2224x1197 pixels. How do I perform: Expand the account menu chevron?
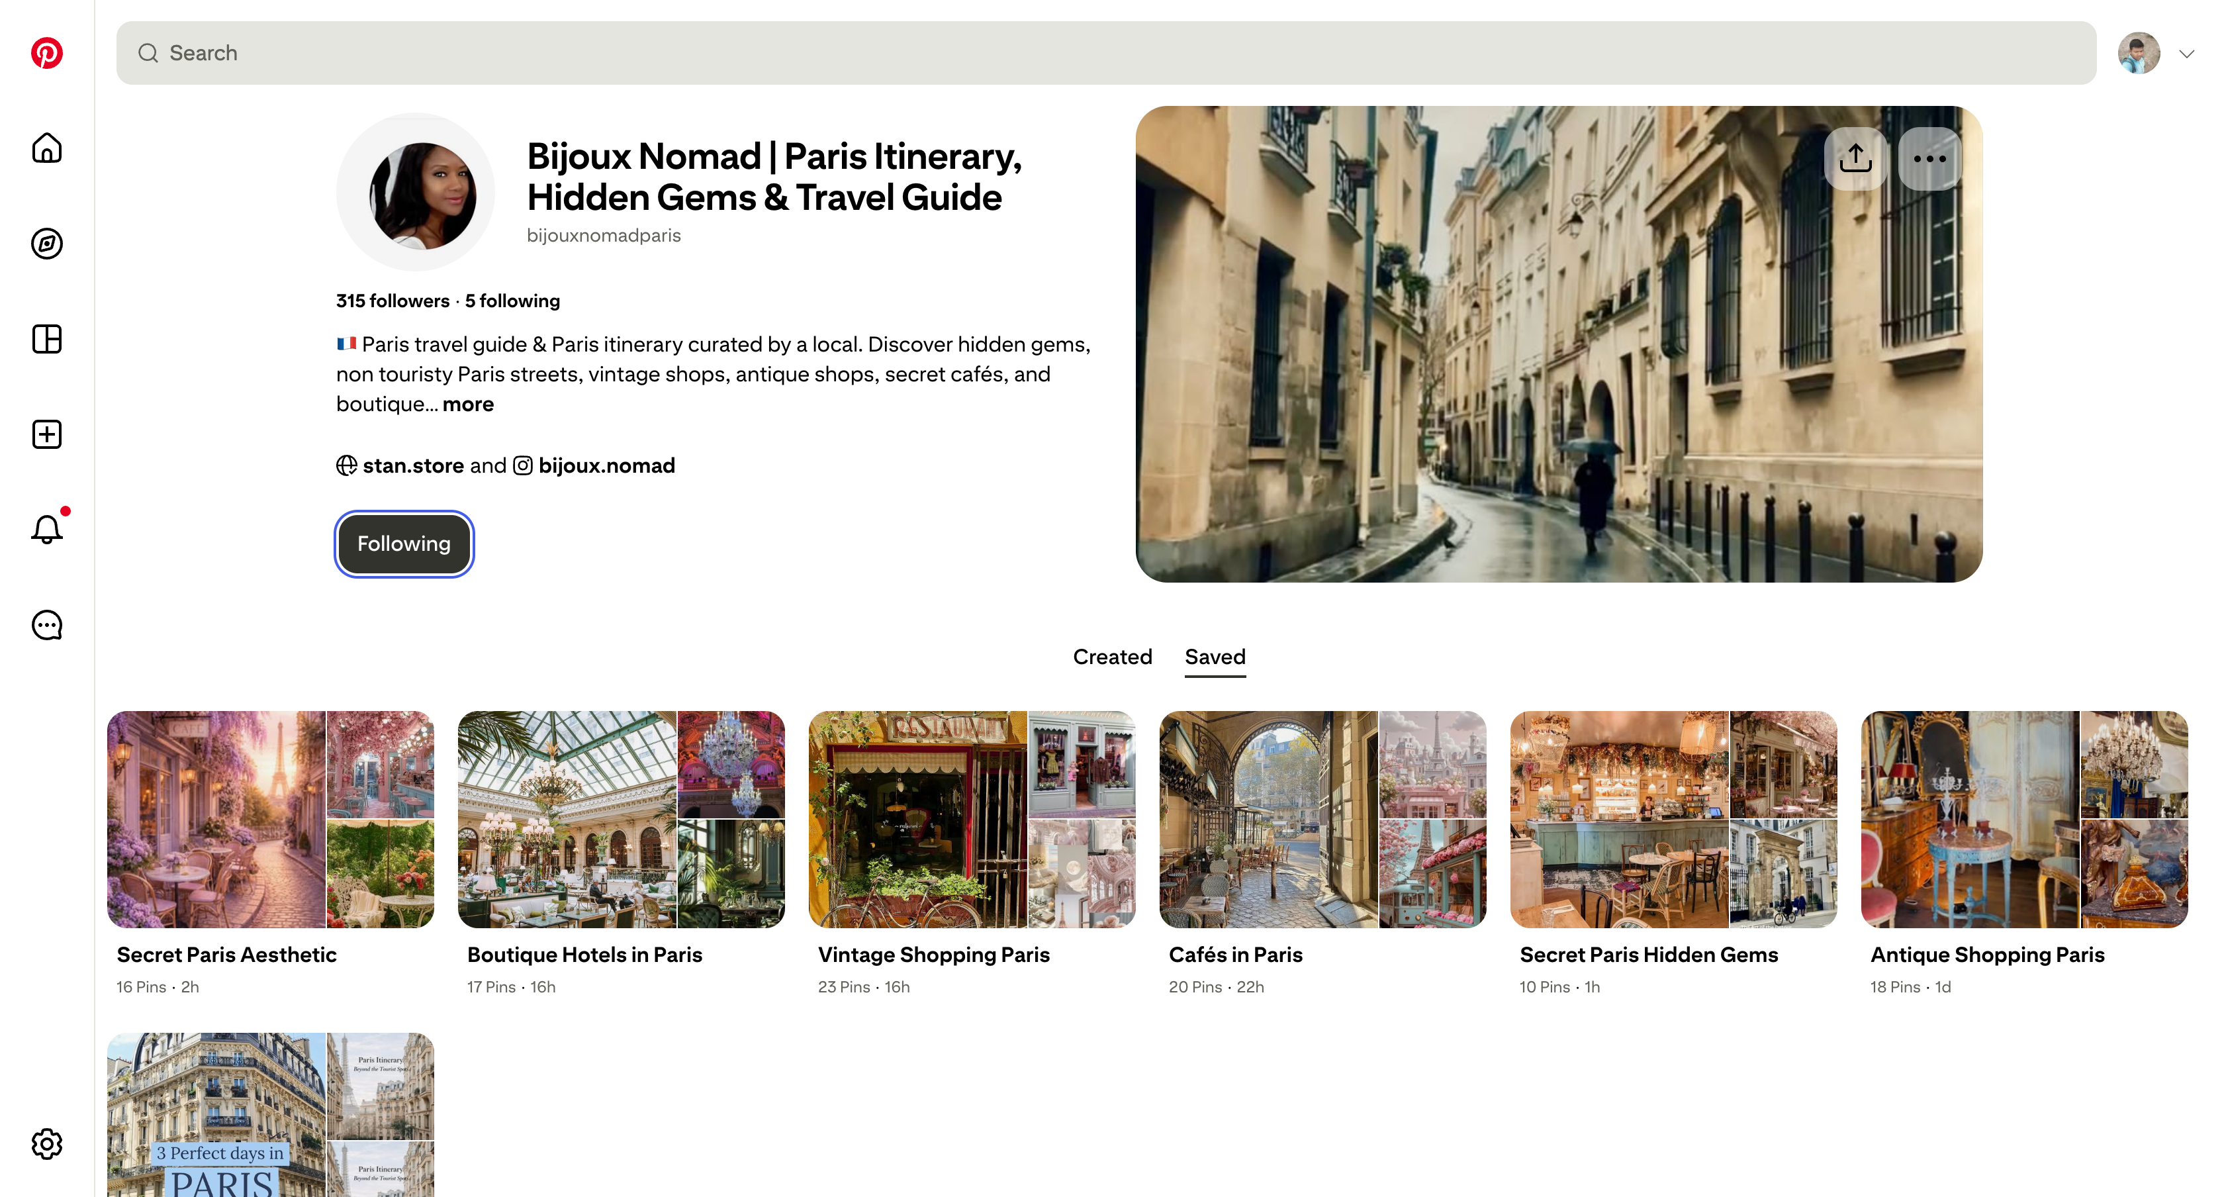(2187, 54)
